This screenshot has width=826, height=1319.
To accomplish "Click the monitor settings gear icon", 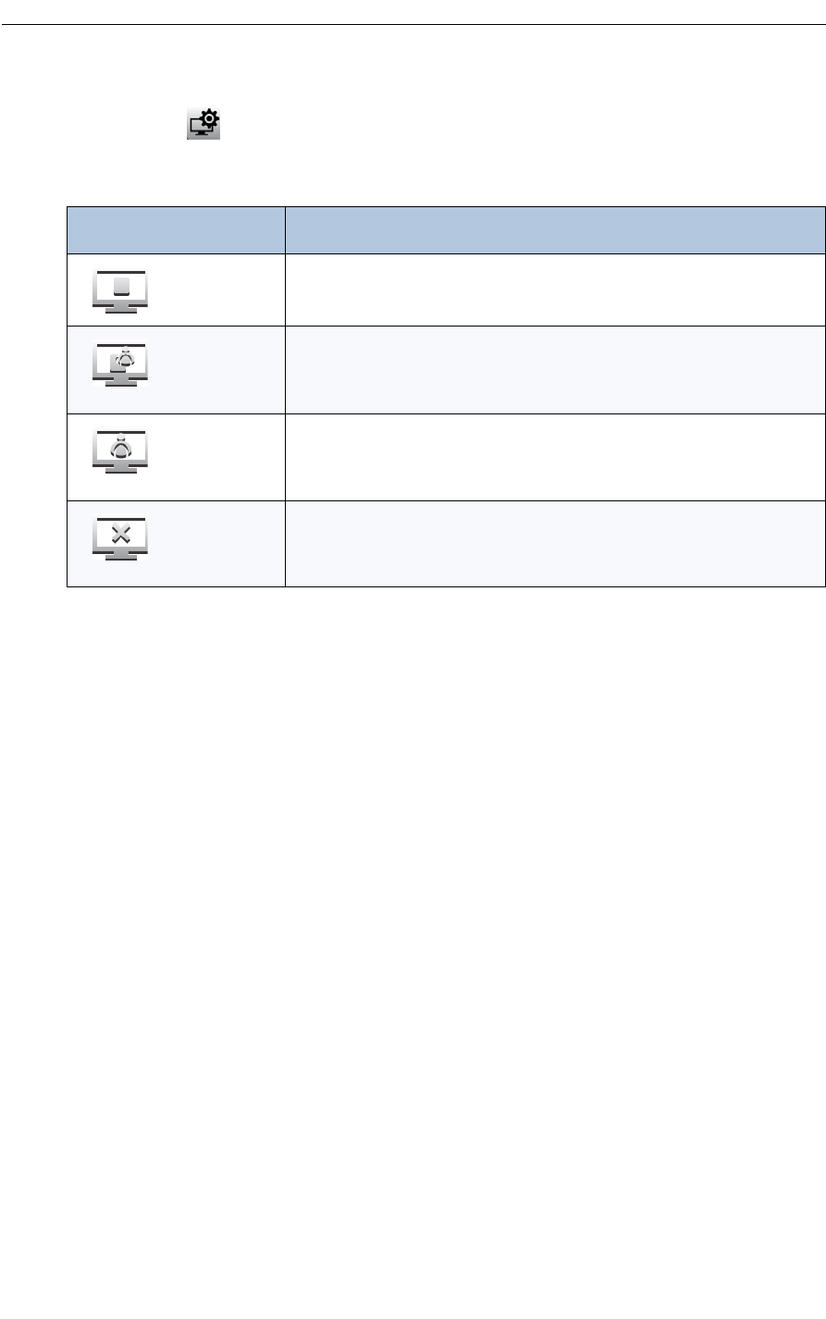I will click(x=203, y=124).
